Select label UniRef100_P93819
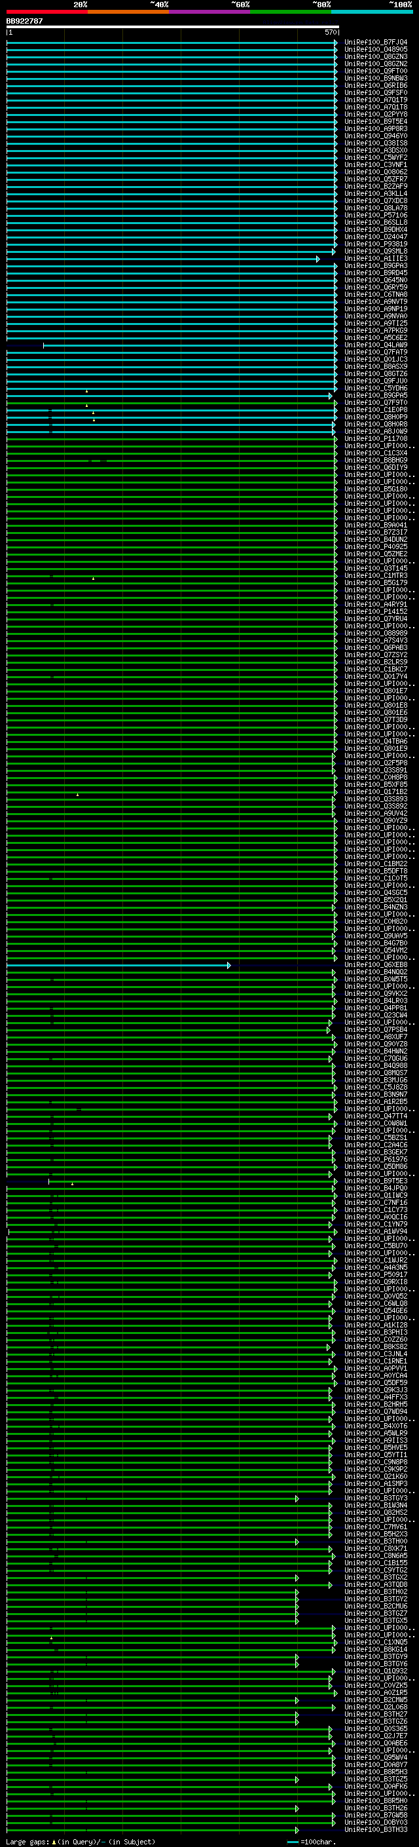The width and height of the screenshot is (419, 1847). [376, 244]
